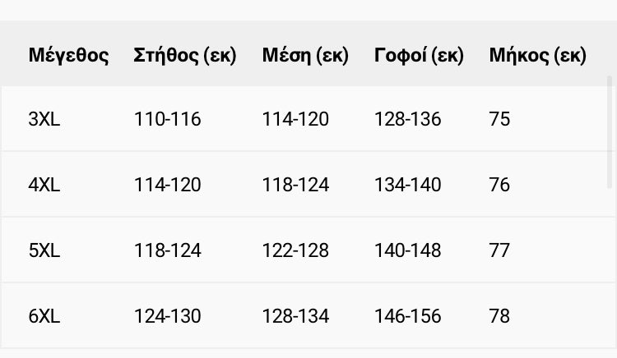Click the Στήθος (εκ) column header
This screenshot has width=617, height=358.
pyautogui.click(x=185, y=56)
